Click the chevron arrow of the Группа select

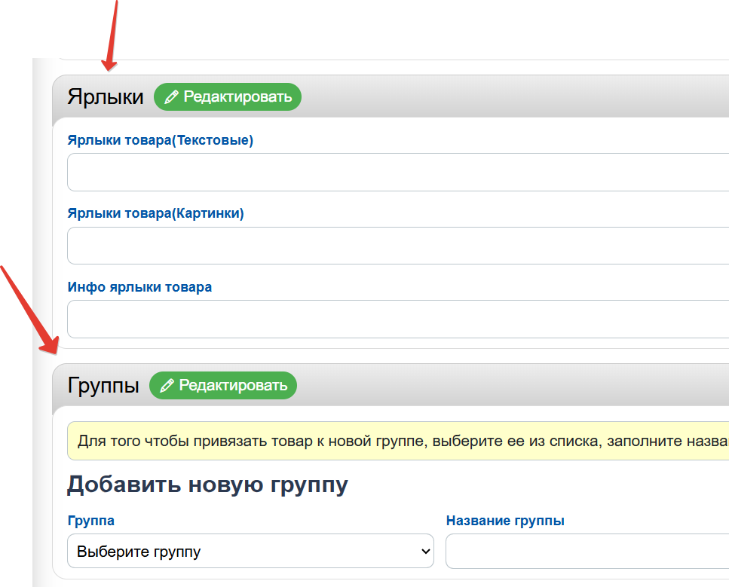(x=424, y=552)
